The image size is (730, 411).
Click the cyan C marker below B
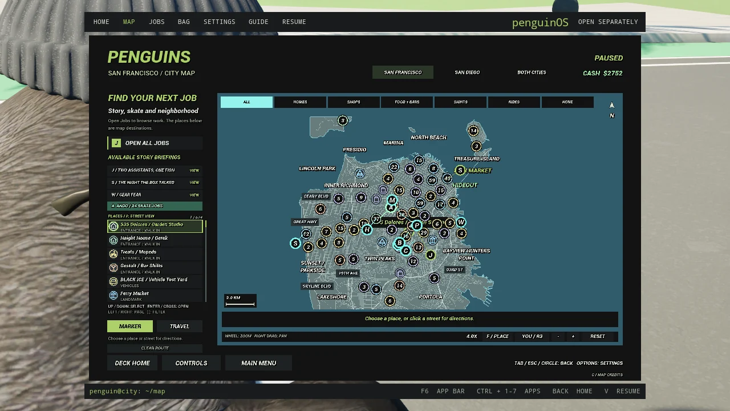pos(406,251)
